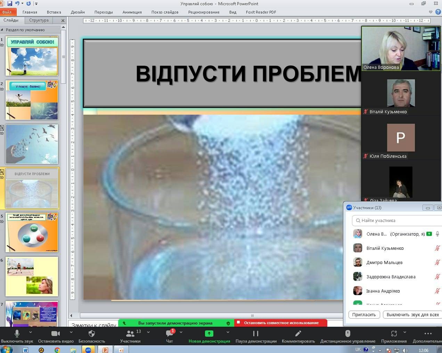
Task: Click the Save icon in PowerPoint quick access
Action: [10, 3]
